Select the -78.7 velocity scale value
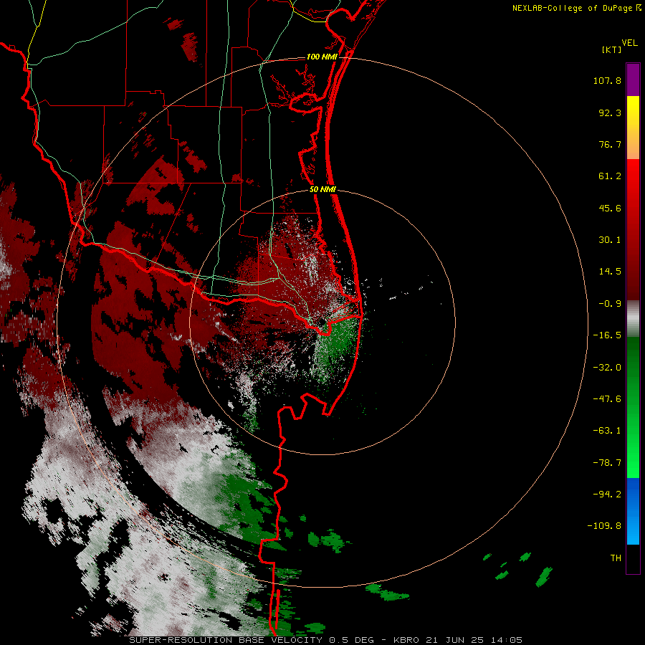645x645 pixels. (x=607, y=463)
